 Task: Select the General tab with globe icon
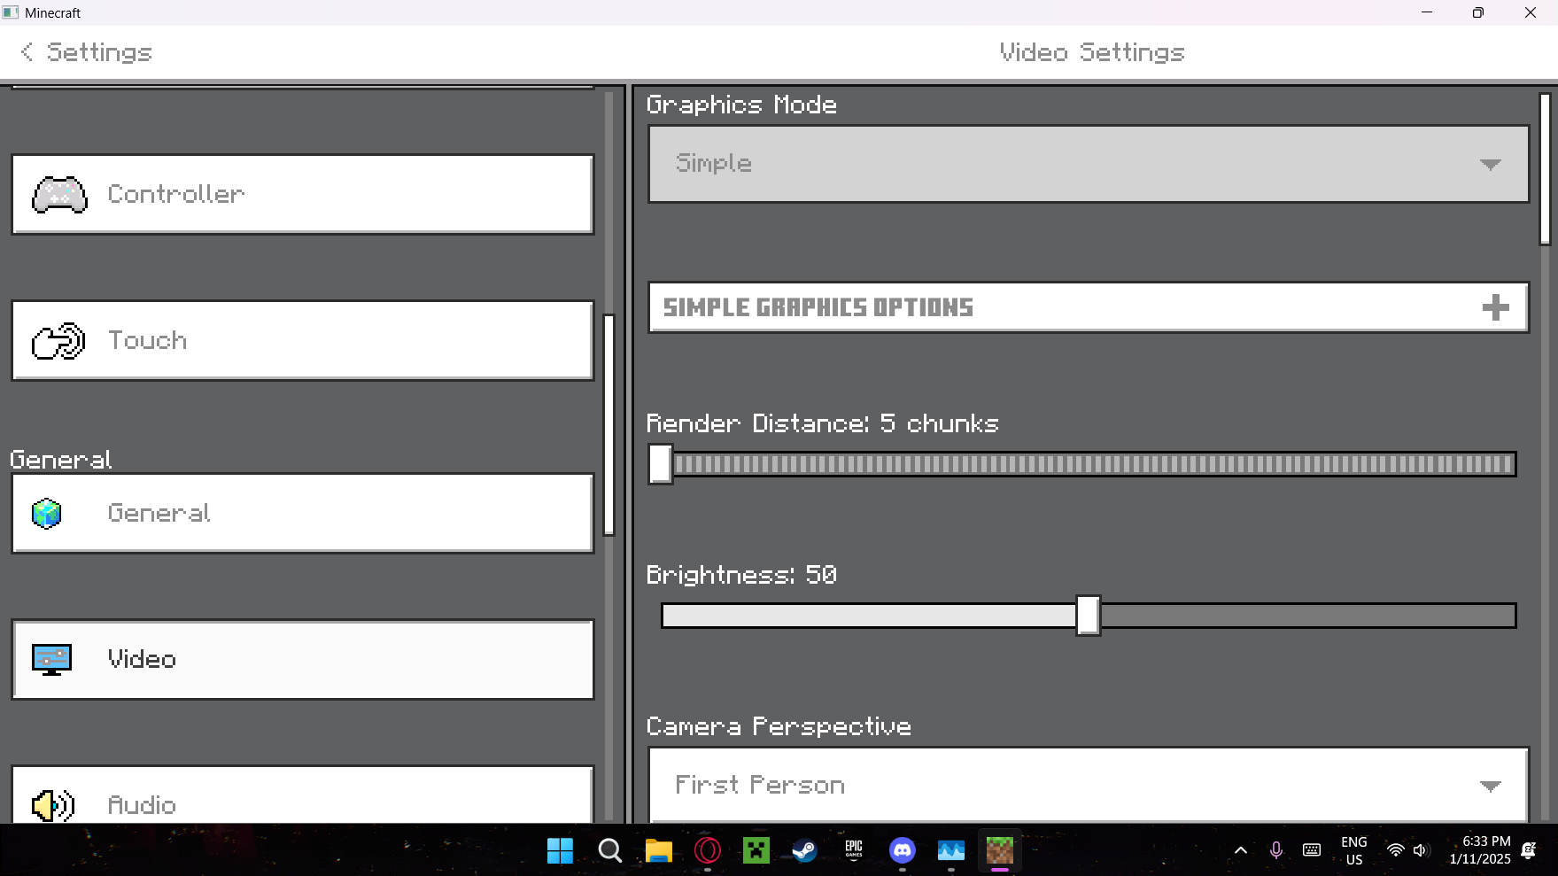(303, 513)
